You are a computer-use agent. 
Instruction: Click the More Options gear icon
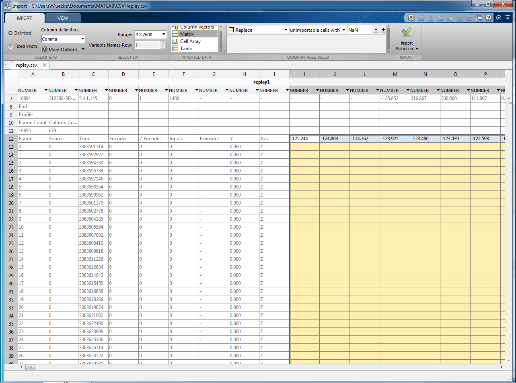coord(45,49)
